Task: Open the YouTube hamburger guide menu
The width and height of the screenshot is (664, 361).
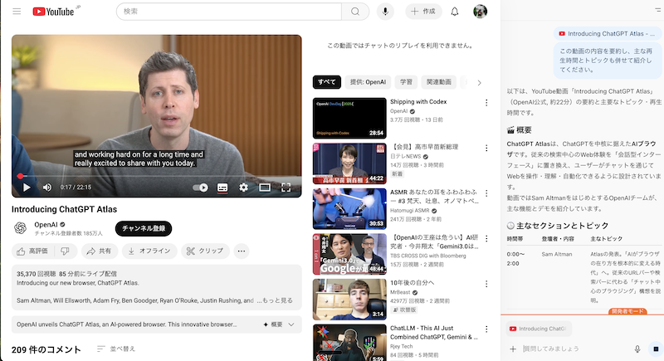Action: point(18,12)
